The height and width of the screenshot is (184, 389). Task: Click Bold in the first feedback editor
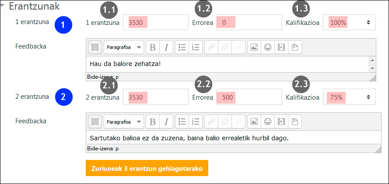point(153,47)
